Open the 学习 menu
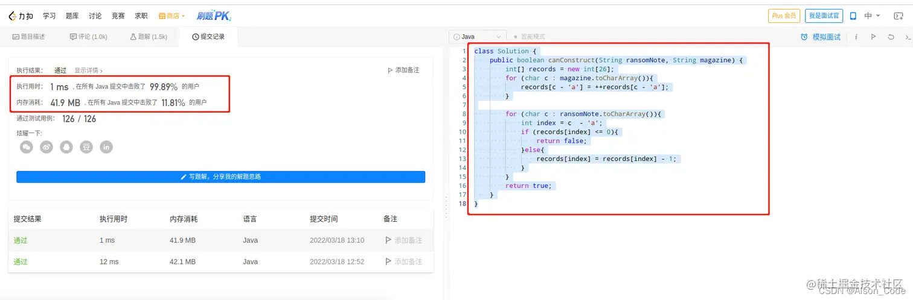913x300 pixels. click(x=50, y=16)
